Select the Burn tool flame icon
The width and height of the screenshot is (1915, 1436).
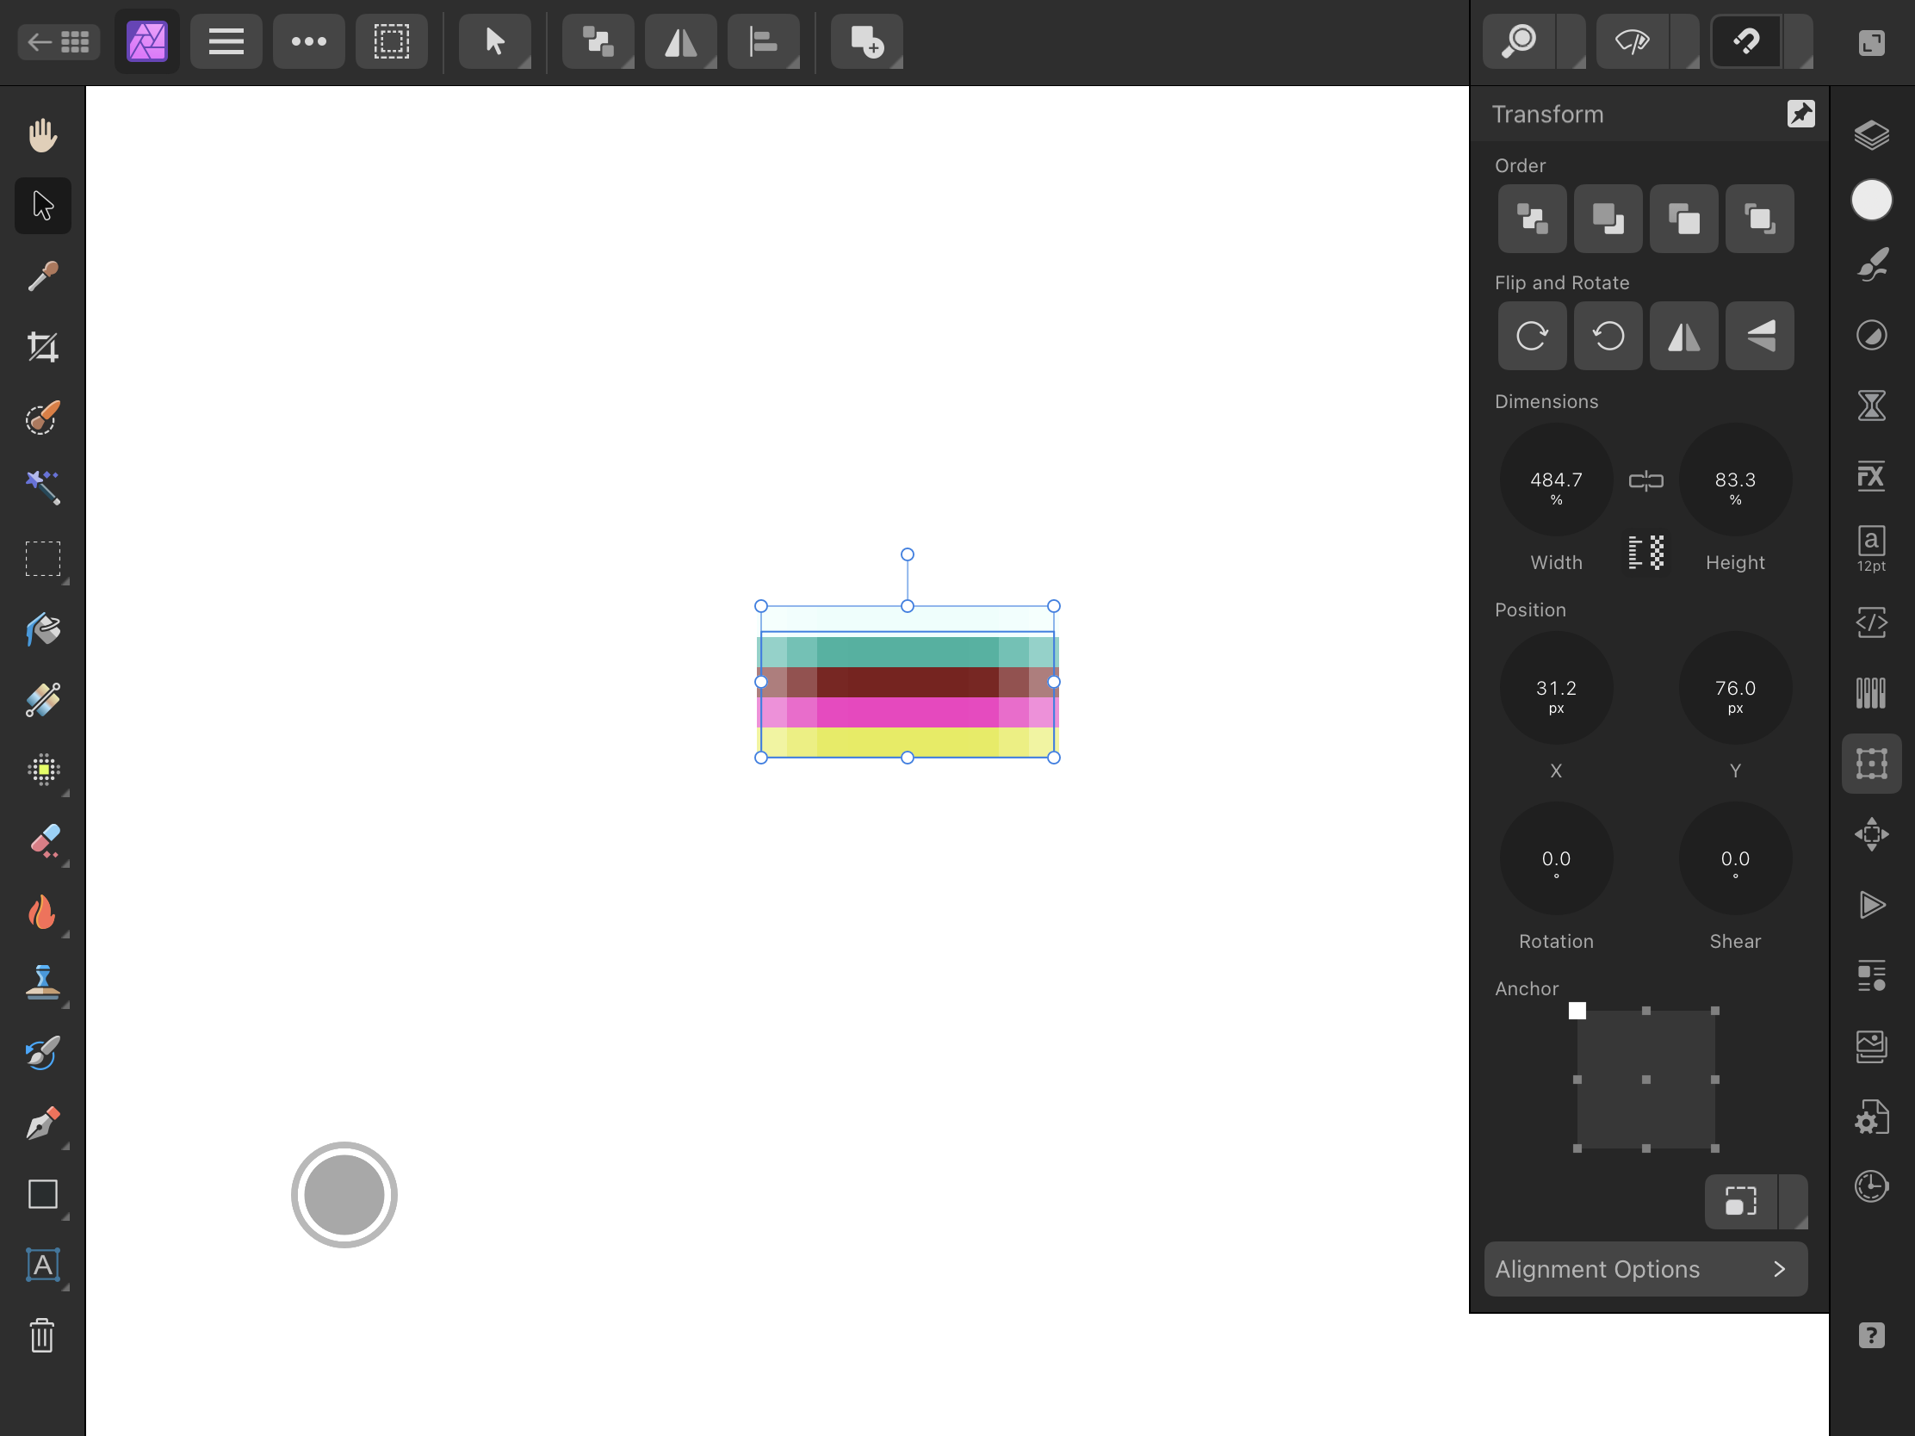coord(42,912)
